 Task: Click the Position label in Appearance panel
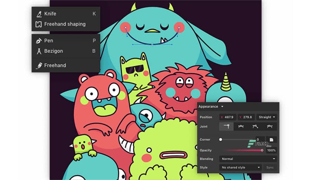coord(206,117)
